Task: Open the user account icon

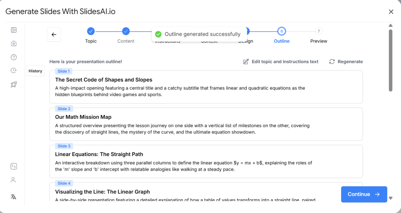Action: 13,180
